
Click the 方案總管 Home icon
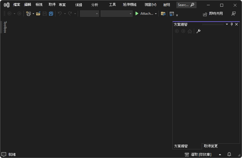pos(190,31)
